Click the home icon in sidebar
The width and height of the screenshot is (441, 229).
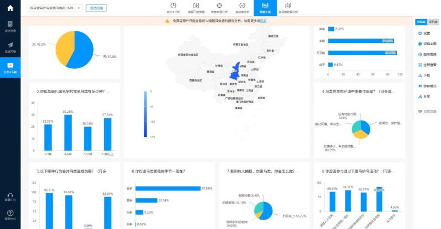[x=10, y=8]
